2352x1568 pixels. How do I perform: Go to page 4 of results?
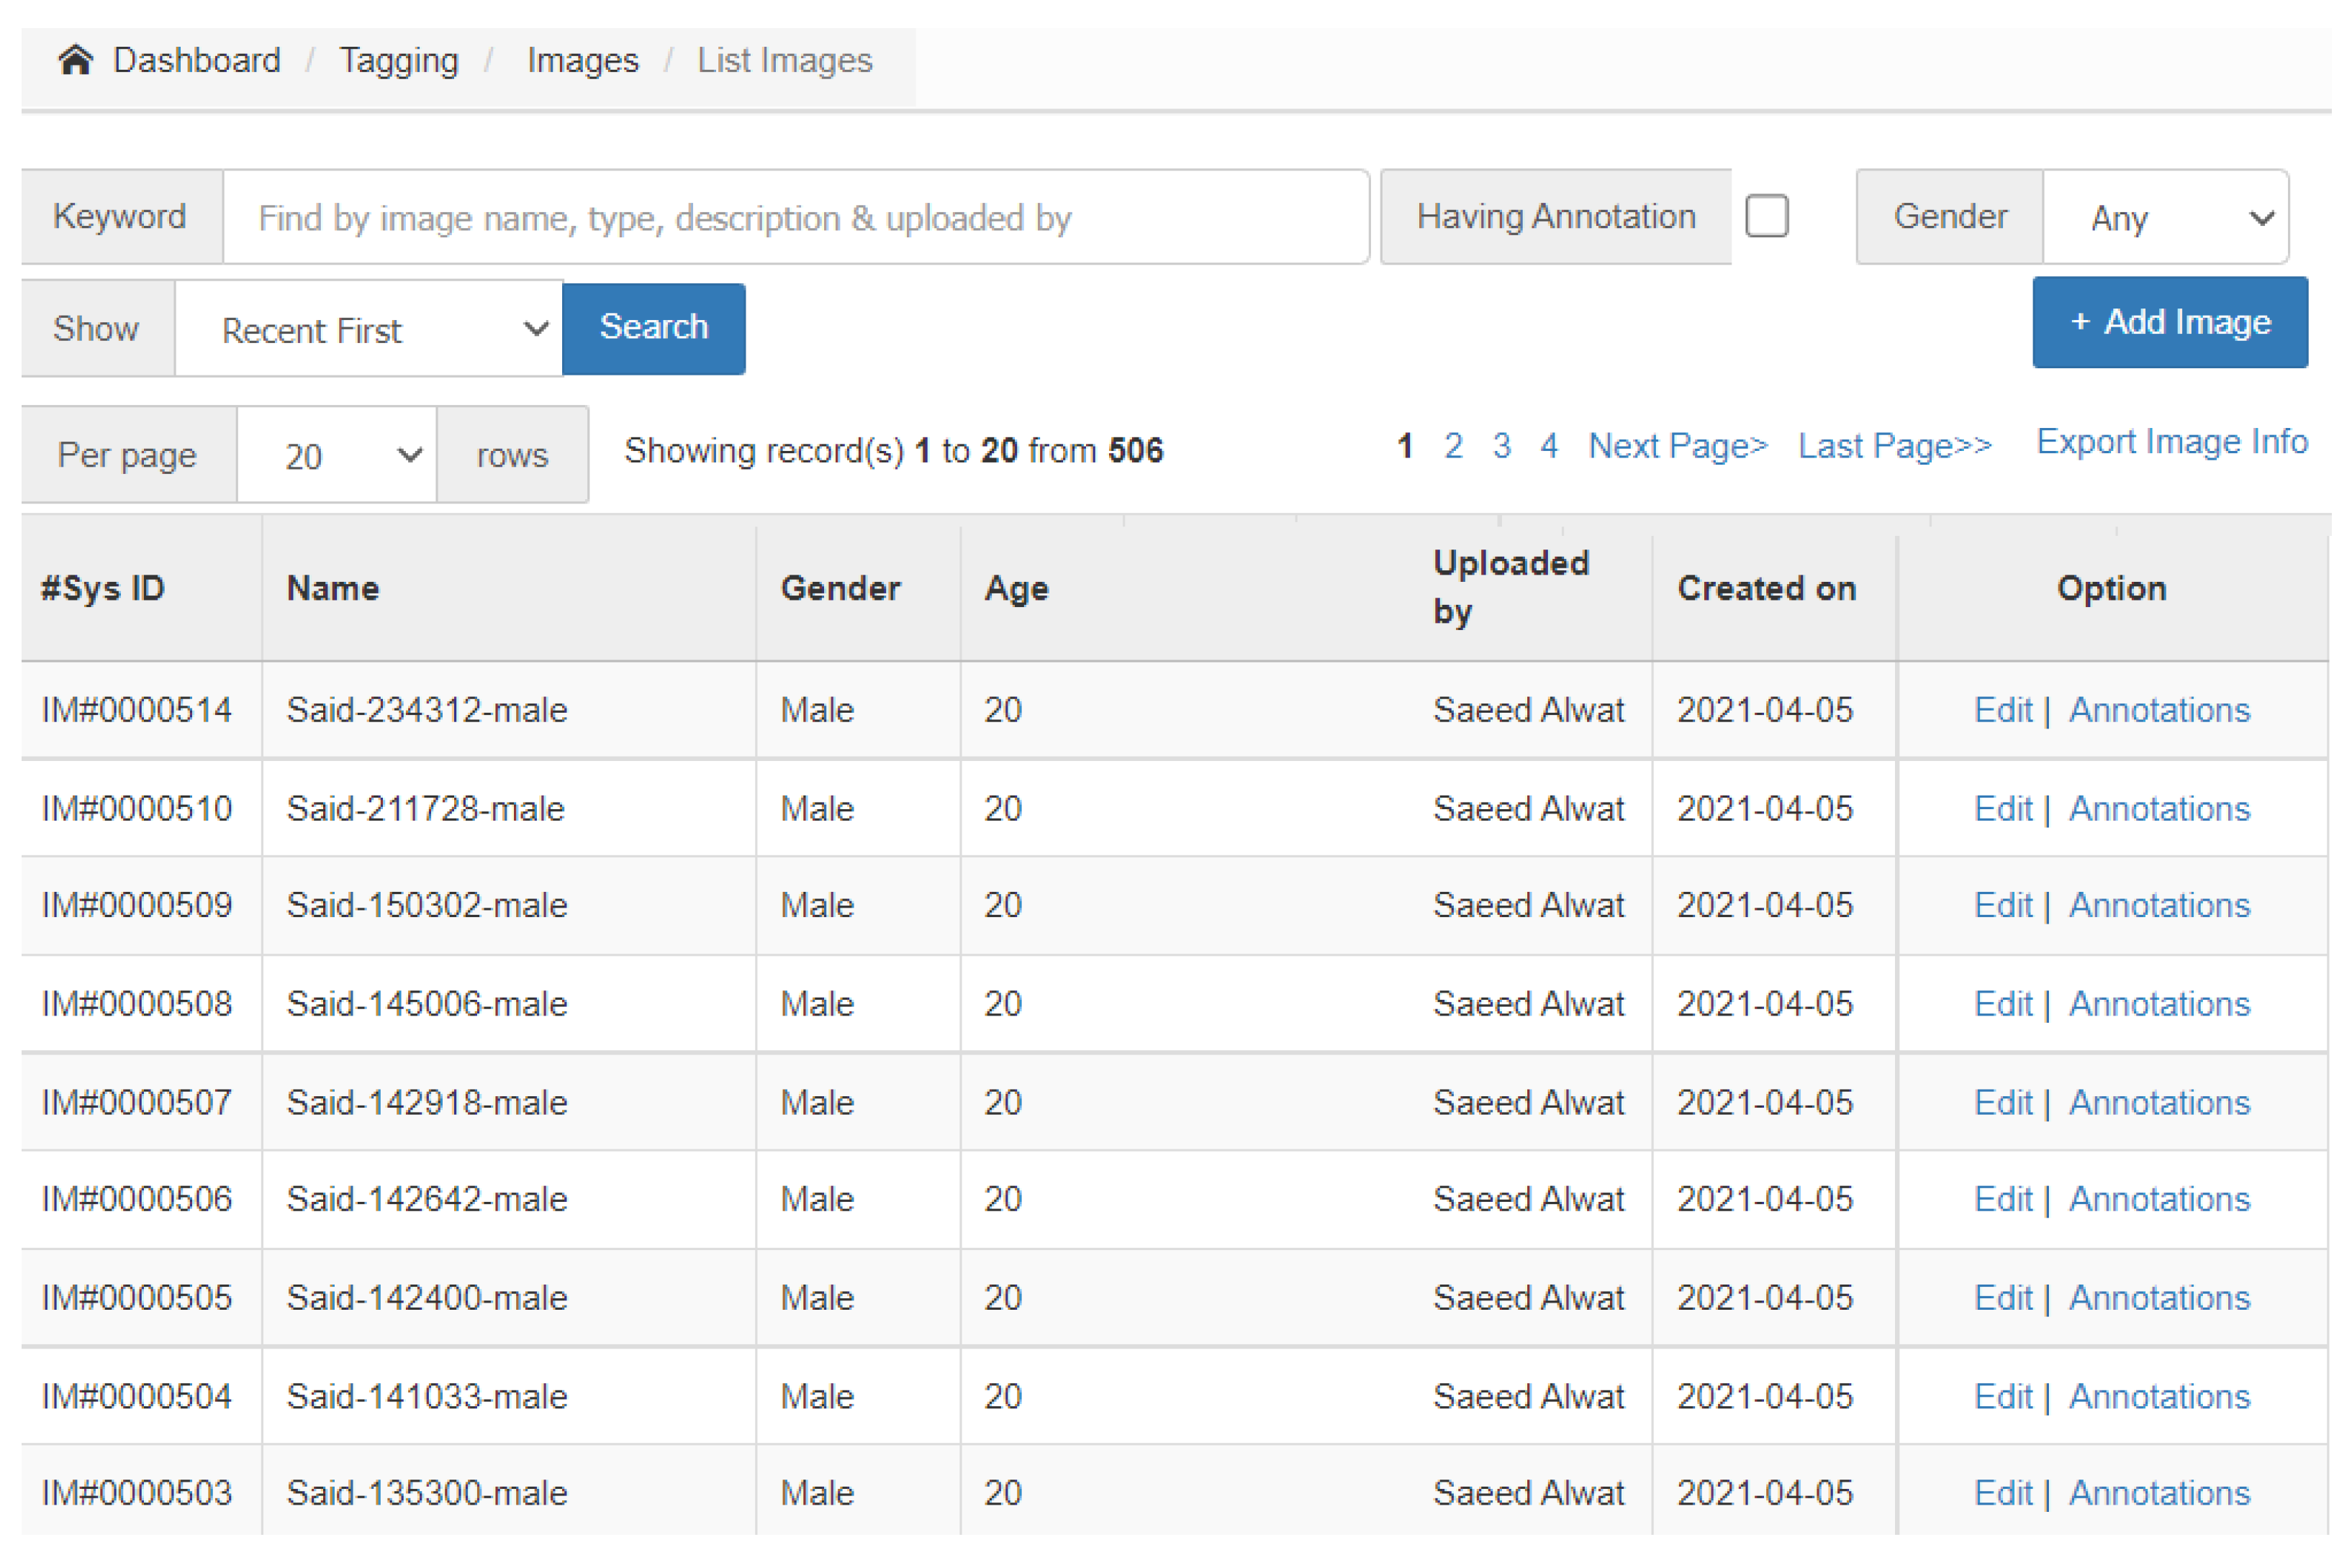point(1549,446)
